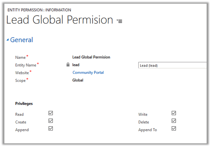Click the Entity Name field label

[x=26, y=65]
